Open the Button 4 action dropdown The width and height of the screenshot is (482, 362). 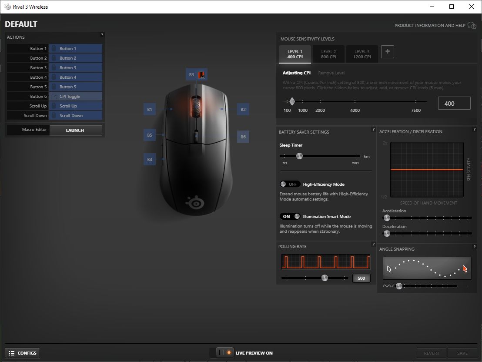pyautogui.click(x=76, y=77)
